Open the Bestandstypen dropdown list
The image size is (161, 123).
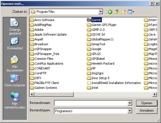(130, 111)
